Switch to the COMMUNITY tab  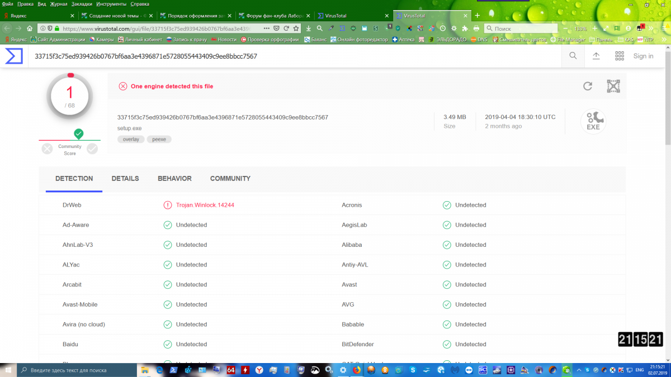coord(230,179)
